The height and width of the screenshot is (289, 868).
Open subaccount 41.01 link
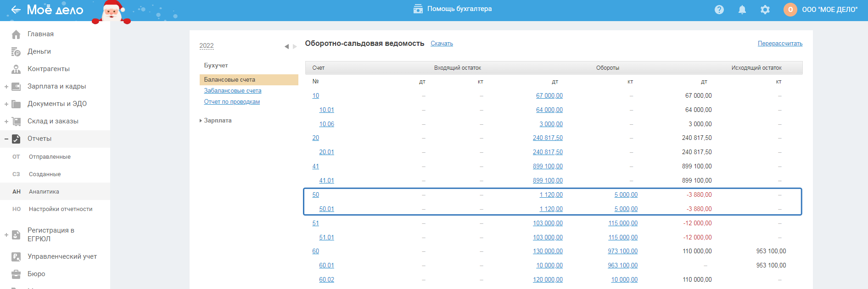coord(327,181)
